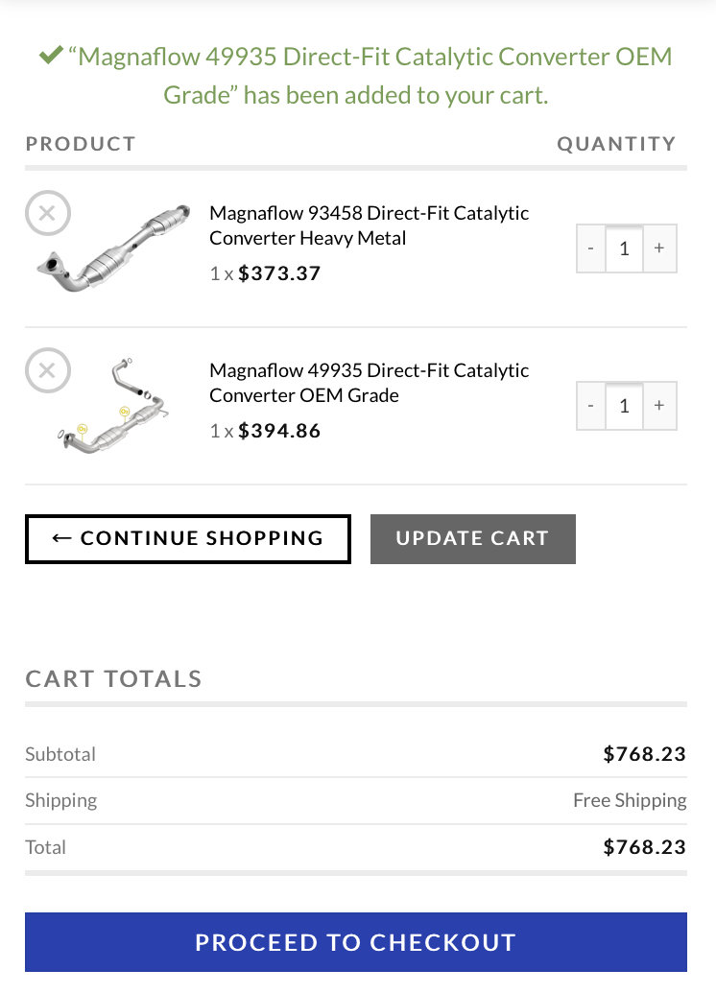Click the Update Cart button

tap(472, 539)
